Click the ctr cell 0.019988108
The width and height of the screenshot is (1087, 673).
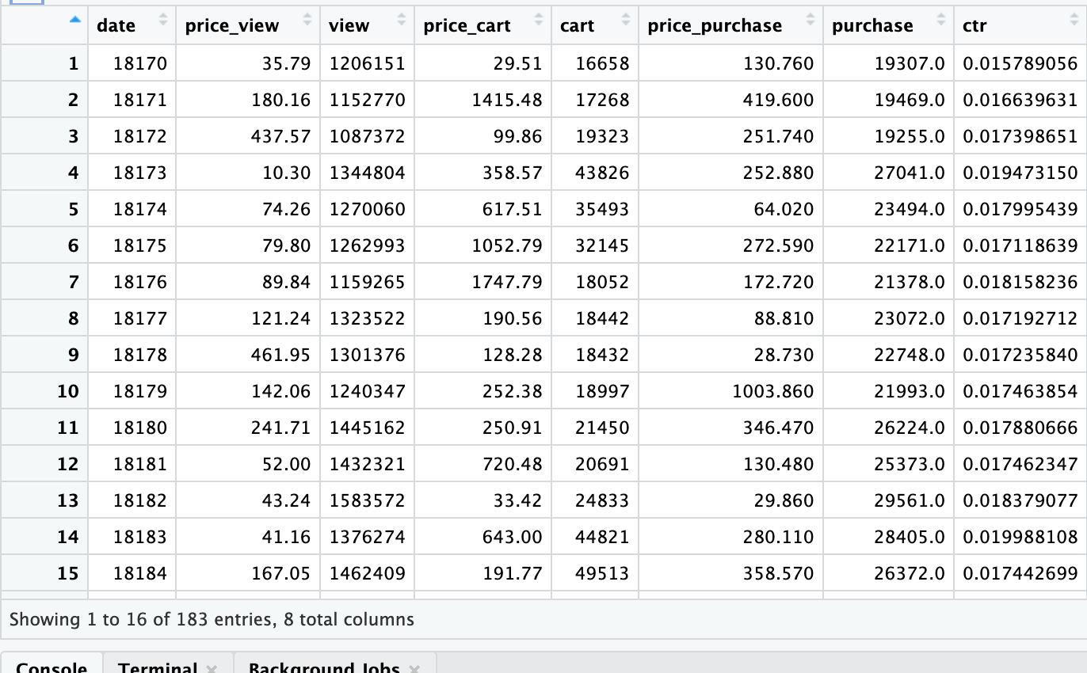[x=1020, y=537]
